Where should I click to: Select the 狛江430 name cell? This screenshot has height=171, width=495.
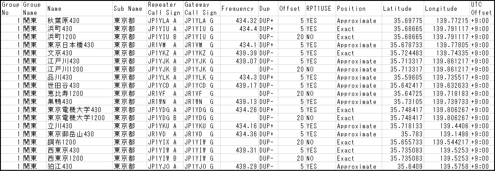tap(79, 166)
